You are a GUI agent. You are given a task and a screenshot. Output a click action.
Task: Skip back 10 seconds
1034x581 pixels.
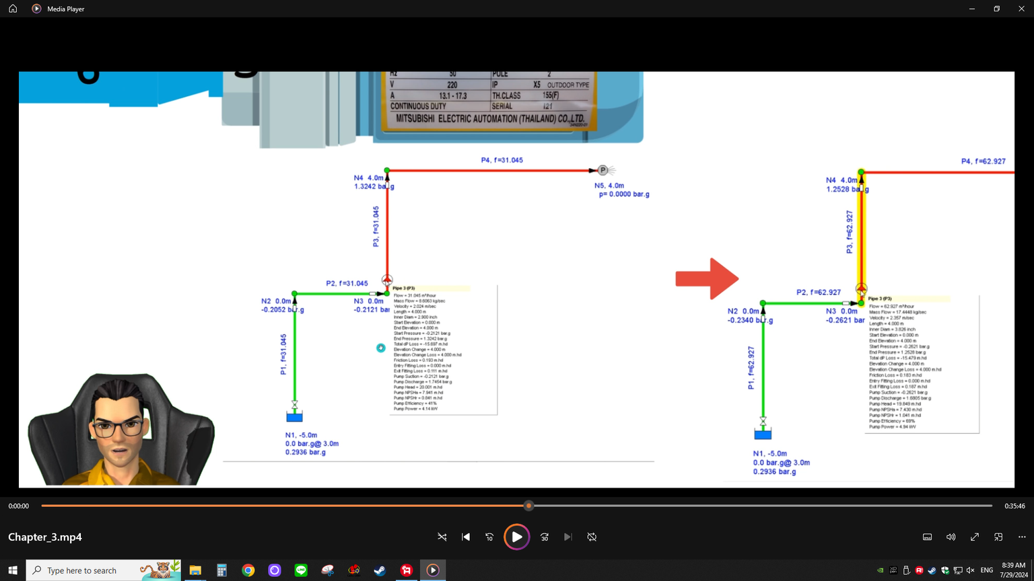(x=489, y=537)
